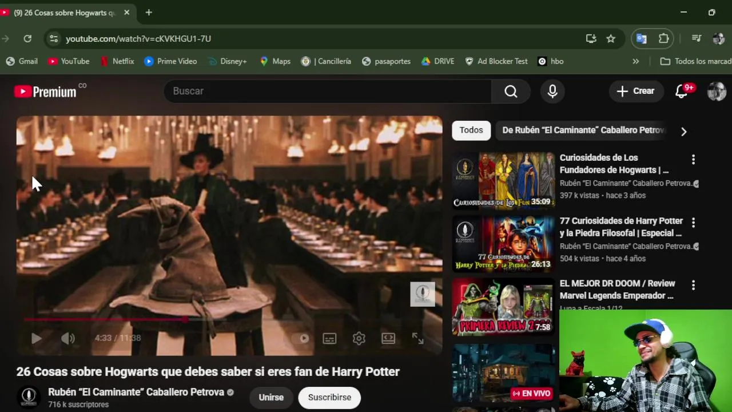Screen dimensions: 732x412
Task: Focus the Buscar search field
Action: [327, 91]
